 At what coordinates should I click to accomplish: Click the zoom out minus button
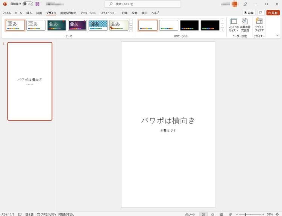(x=237, y=214)
